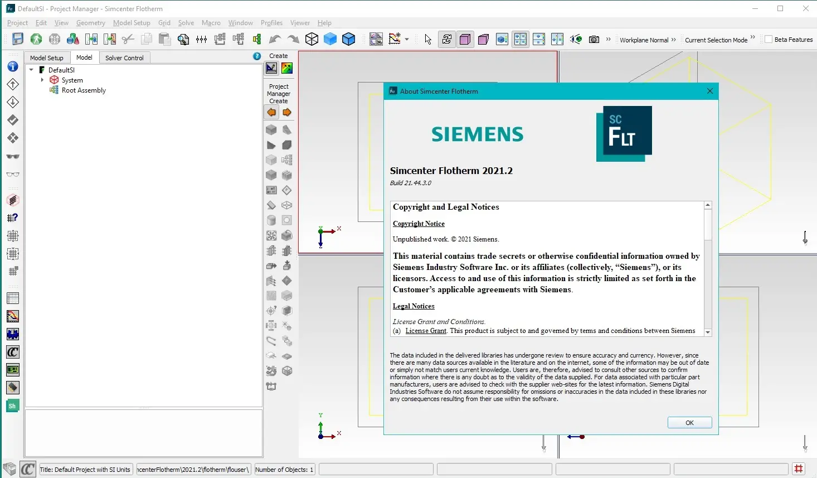The height and width of the screenshot is (478, 817).
Task: Create a cylinder from the palette
Action: (271, 220)
